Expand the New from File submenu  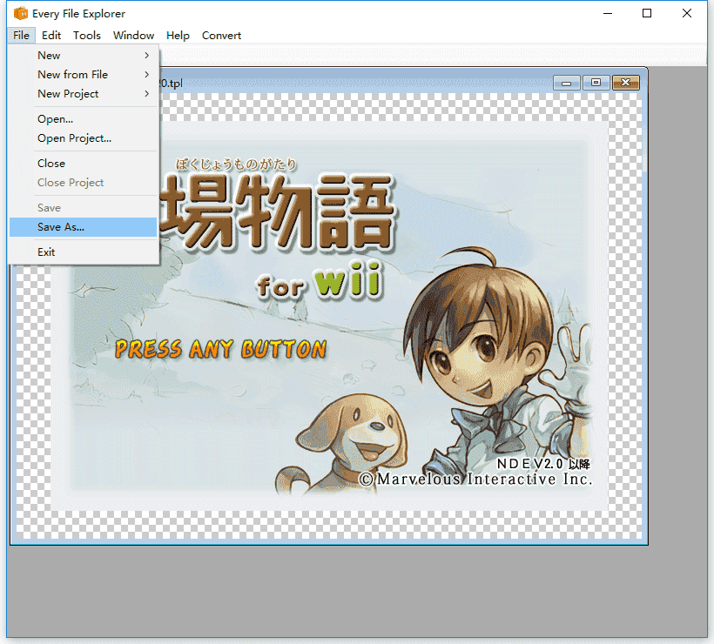coord(84,75)
